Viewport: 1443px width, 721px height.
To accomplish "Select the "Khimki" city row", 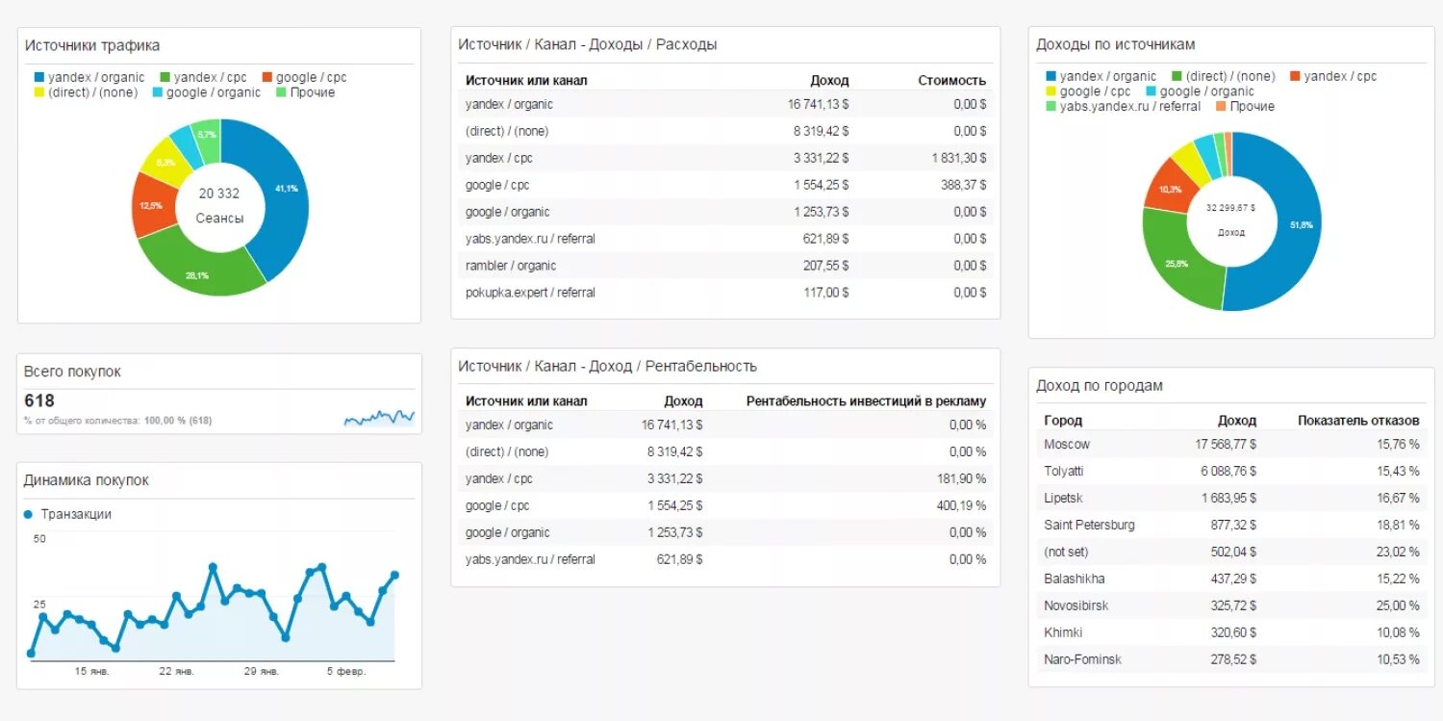I will (x=1231, y=632).
